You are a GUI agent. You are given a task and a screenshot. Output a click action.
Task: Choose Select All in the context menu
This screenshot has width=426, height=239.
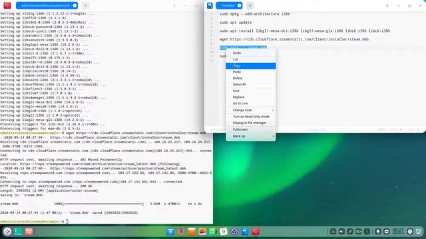pyautogui.click(x=250, y=84)
